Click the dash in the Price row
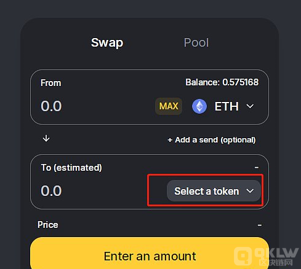This screenshot has width=301, height=269. [x=260, y=225]
